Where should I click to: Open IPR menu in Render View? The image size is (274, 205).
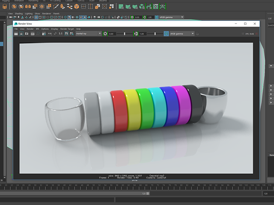[37, 29]
